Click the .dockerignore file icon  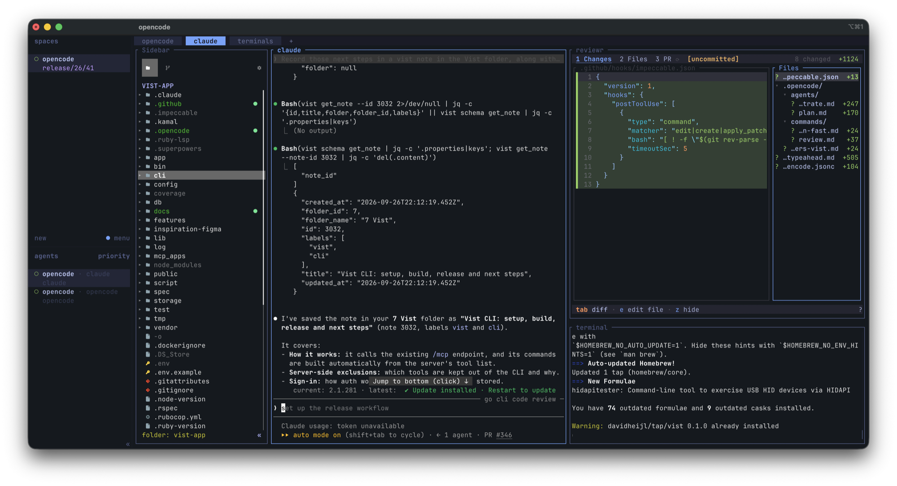[x=148, y=345]
